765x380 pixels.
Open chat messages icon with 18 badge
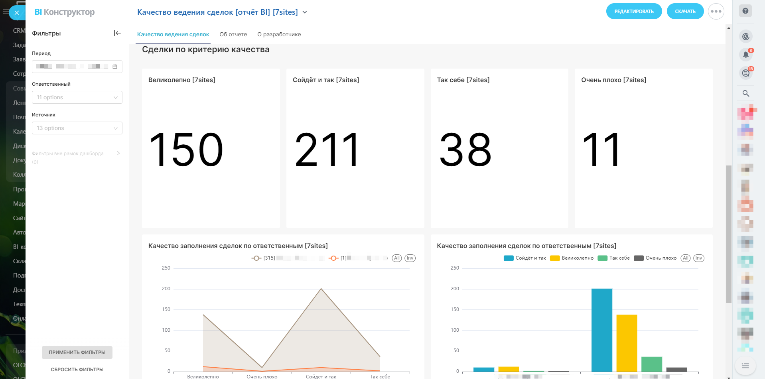pos(745,73)
